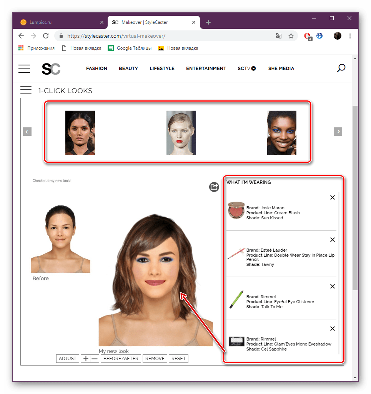Click the ADJUST button
This screenshot has height=394, width=371.
point(68,359)
